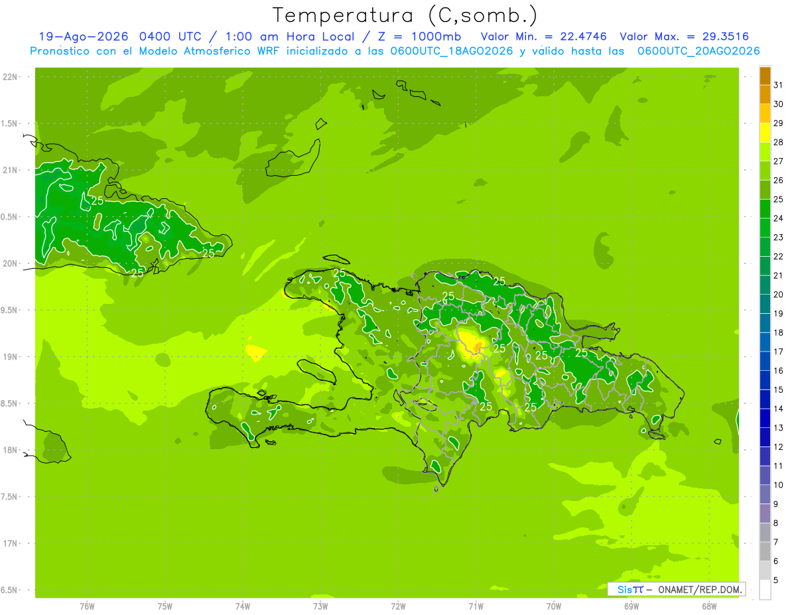Click the legend value '15'

(x=779, y=389)
